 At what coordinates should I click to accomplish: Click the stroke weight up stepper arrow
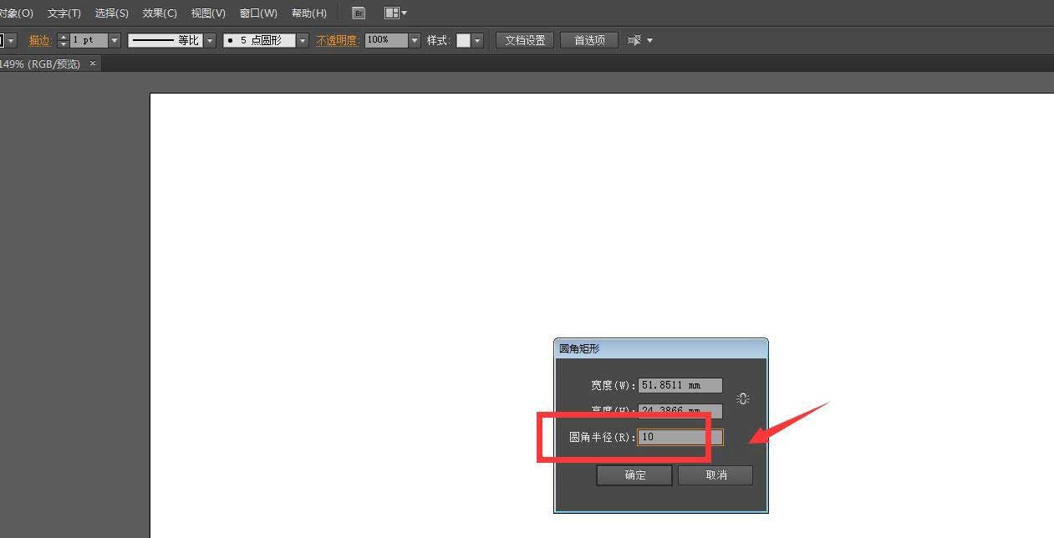click(64, 36)
